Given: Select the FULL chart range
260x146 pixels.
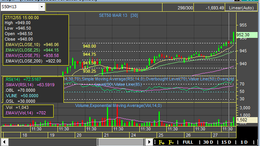Looking at the screenshot, I should coord(188,142).
